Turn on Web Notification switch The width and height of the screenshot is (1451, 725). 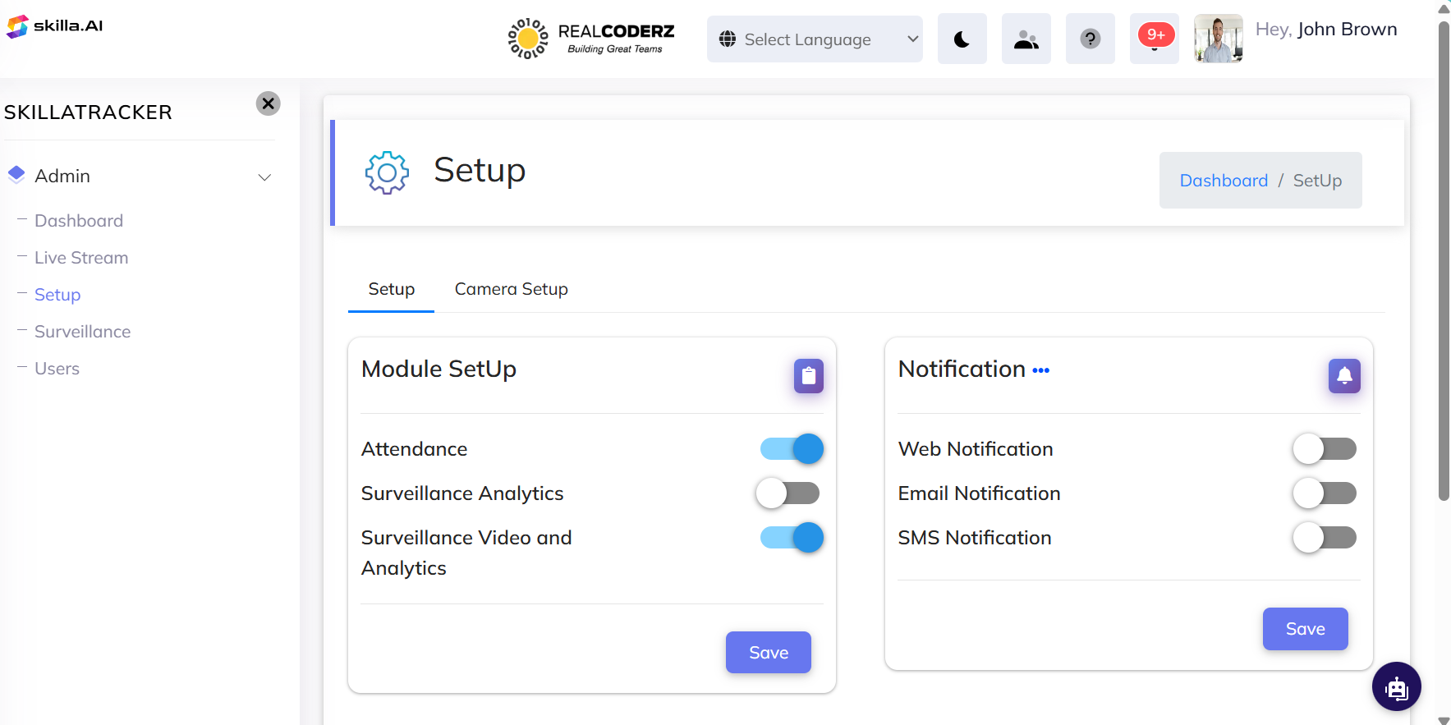(x=1324, y=449)
